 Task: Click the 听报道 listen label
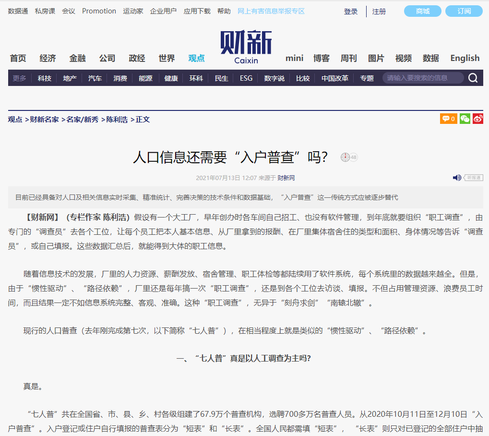[474, 178]
